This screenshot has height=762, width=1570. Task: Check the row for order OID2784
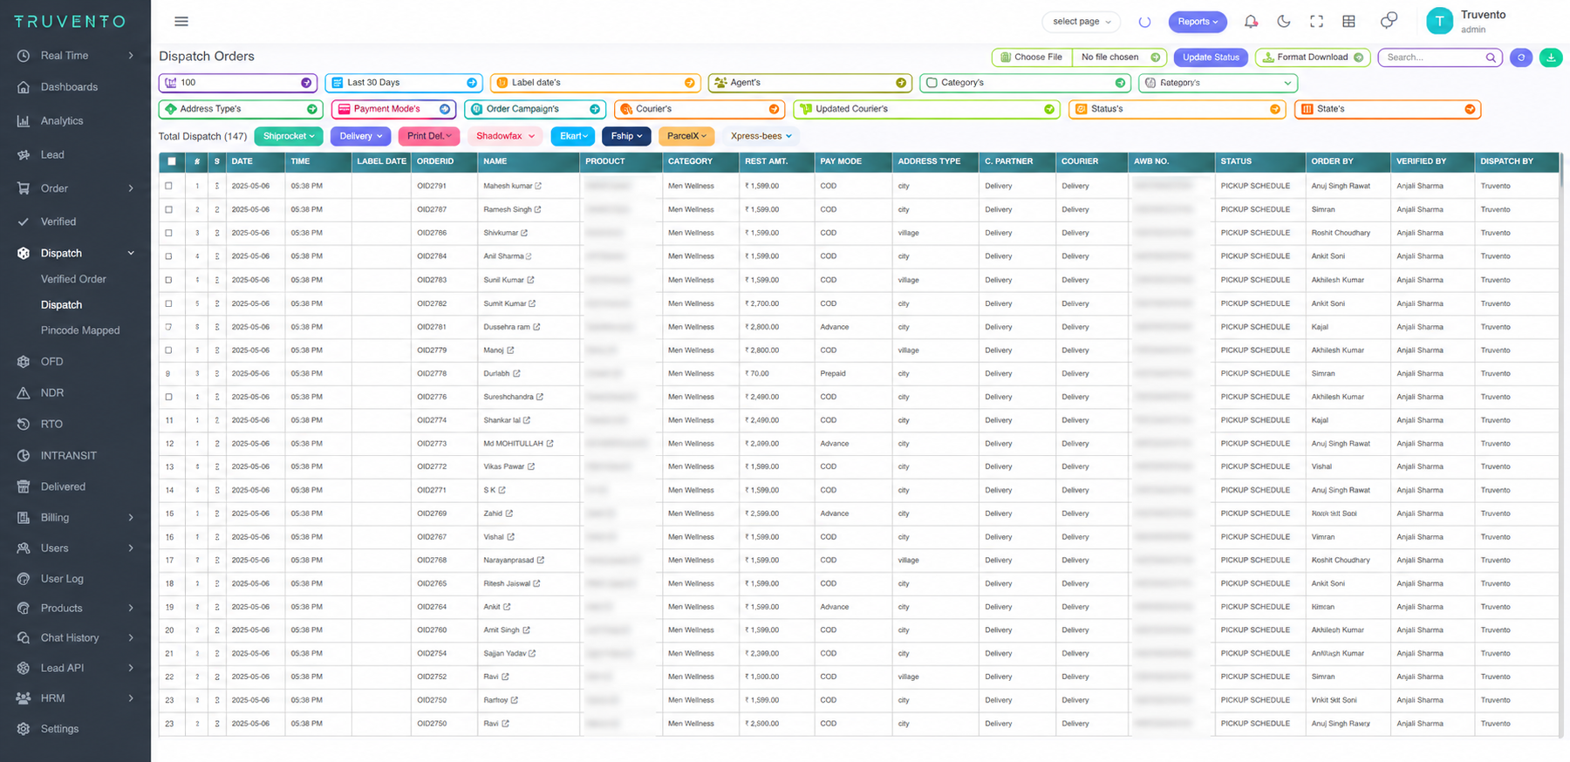[169, 257]
